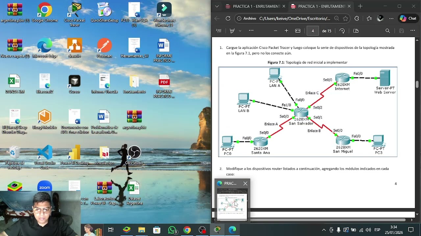Open File Explorer from the taskbar

pos(141,230)
